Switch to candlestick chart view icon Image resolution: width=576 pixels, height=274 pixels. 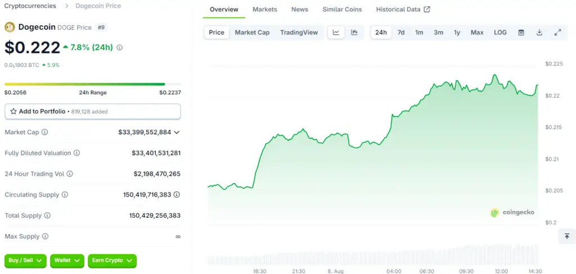[354, 32]
